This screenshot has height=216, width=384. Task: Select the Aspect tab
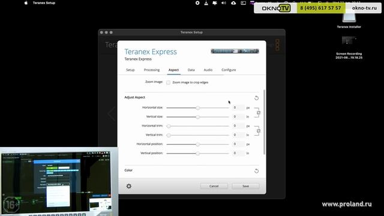pyautogui.click(x=173, y=70)
